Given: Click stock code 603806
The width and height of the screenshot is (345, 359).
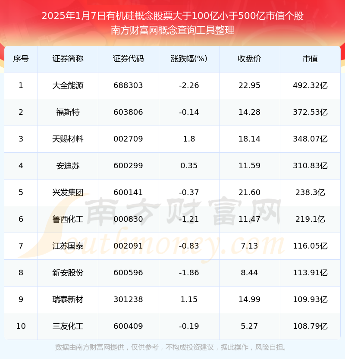Looking at the screenshot, I should (129, 112).
